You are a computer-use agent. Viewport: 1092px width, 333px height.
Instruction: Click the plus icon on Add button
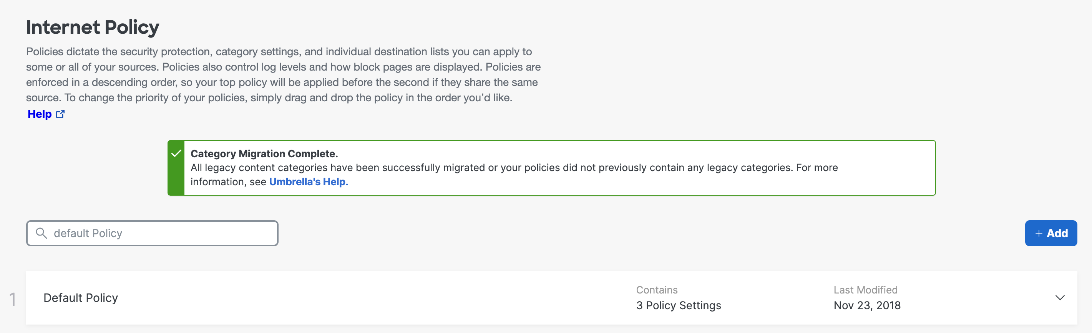point(1039,234)
